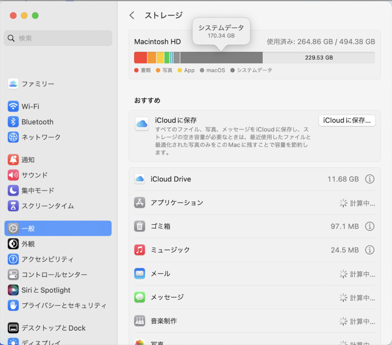Click the 11.68 GB size value
This screenshot has width=392, height=345.
pos(343,179)
